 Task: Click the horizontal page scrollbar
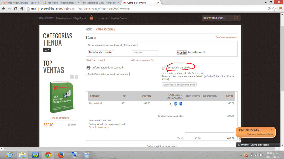click(139, 149)
